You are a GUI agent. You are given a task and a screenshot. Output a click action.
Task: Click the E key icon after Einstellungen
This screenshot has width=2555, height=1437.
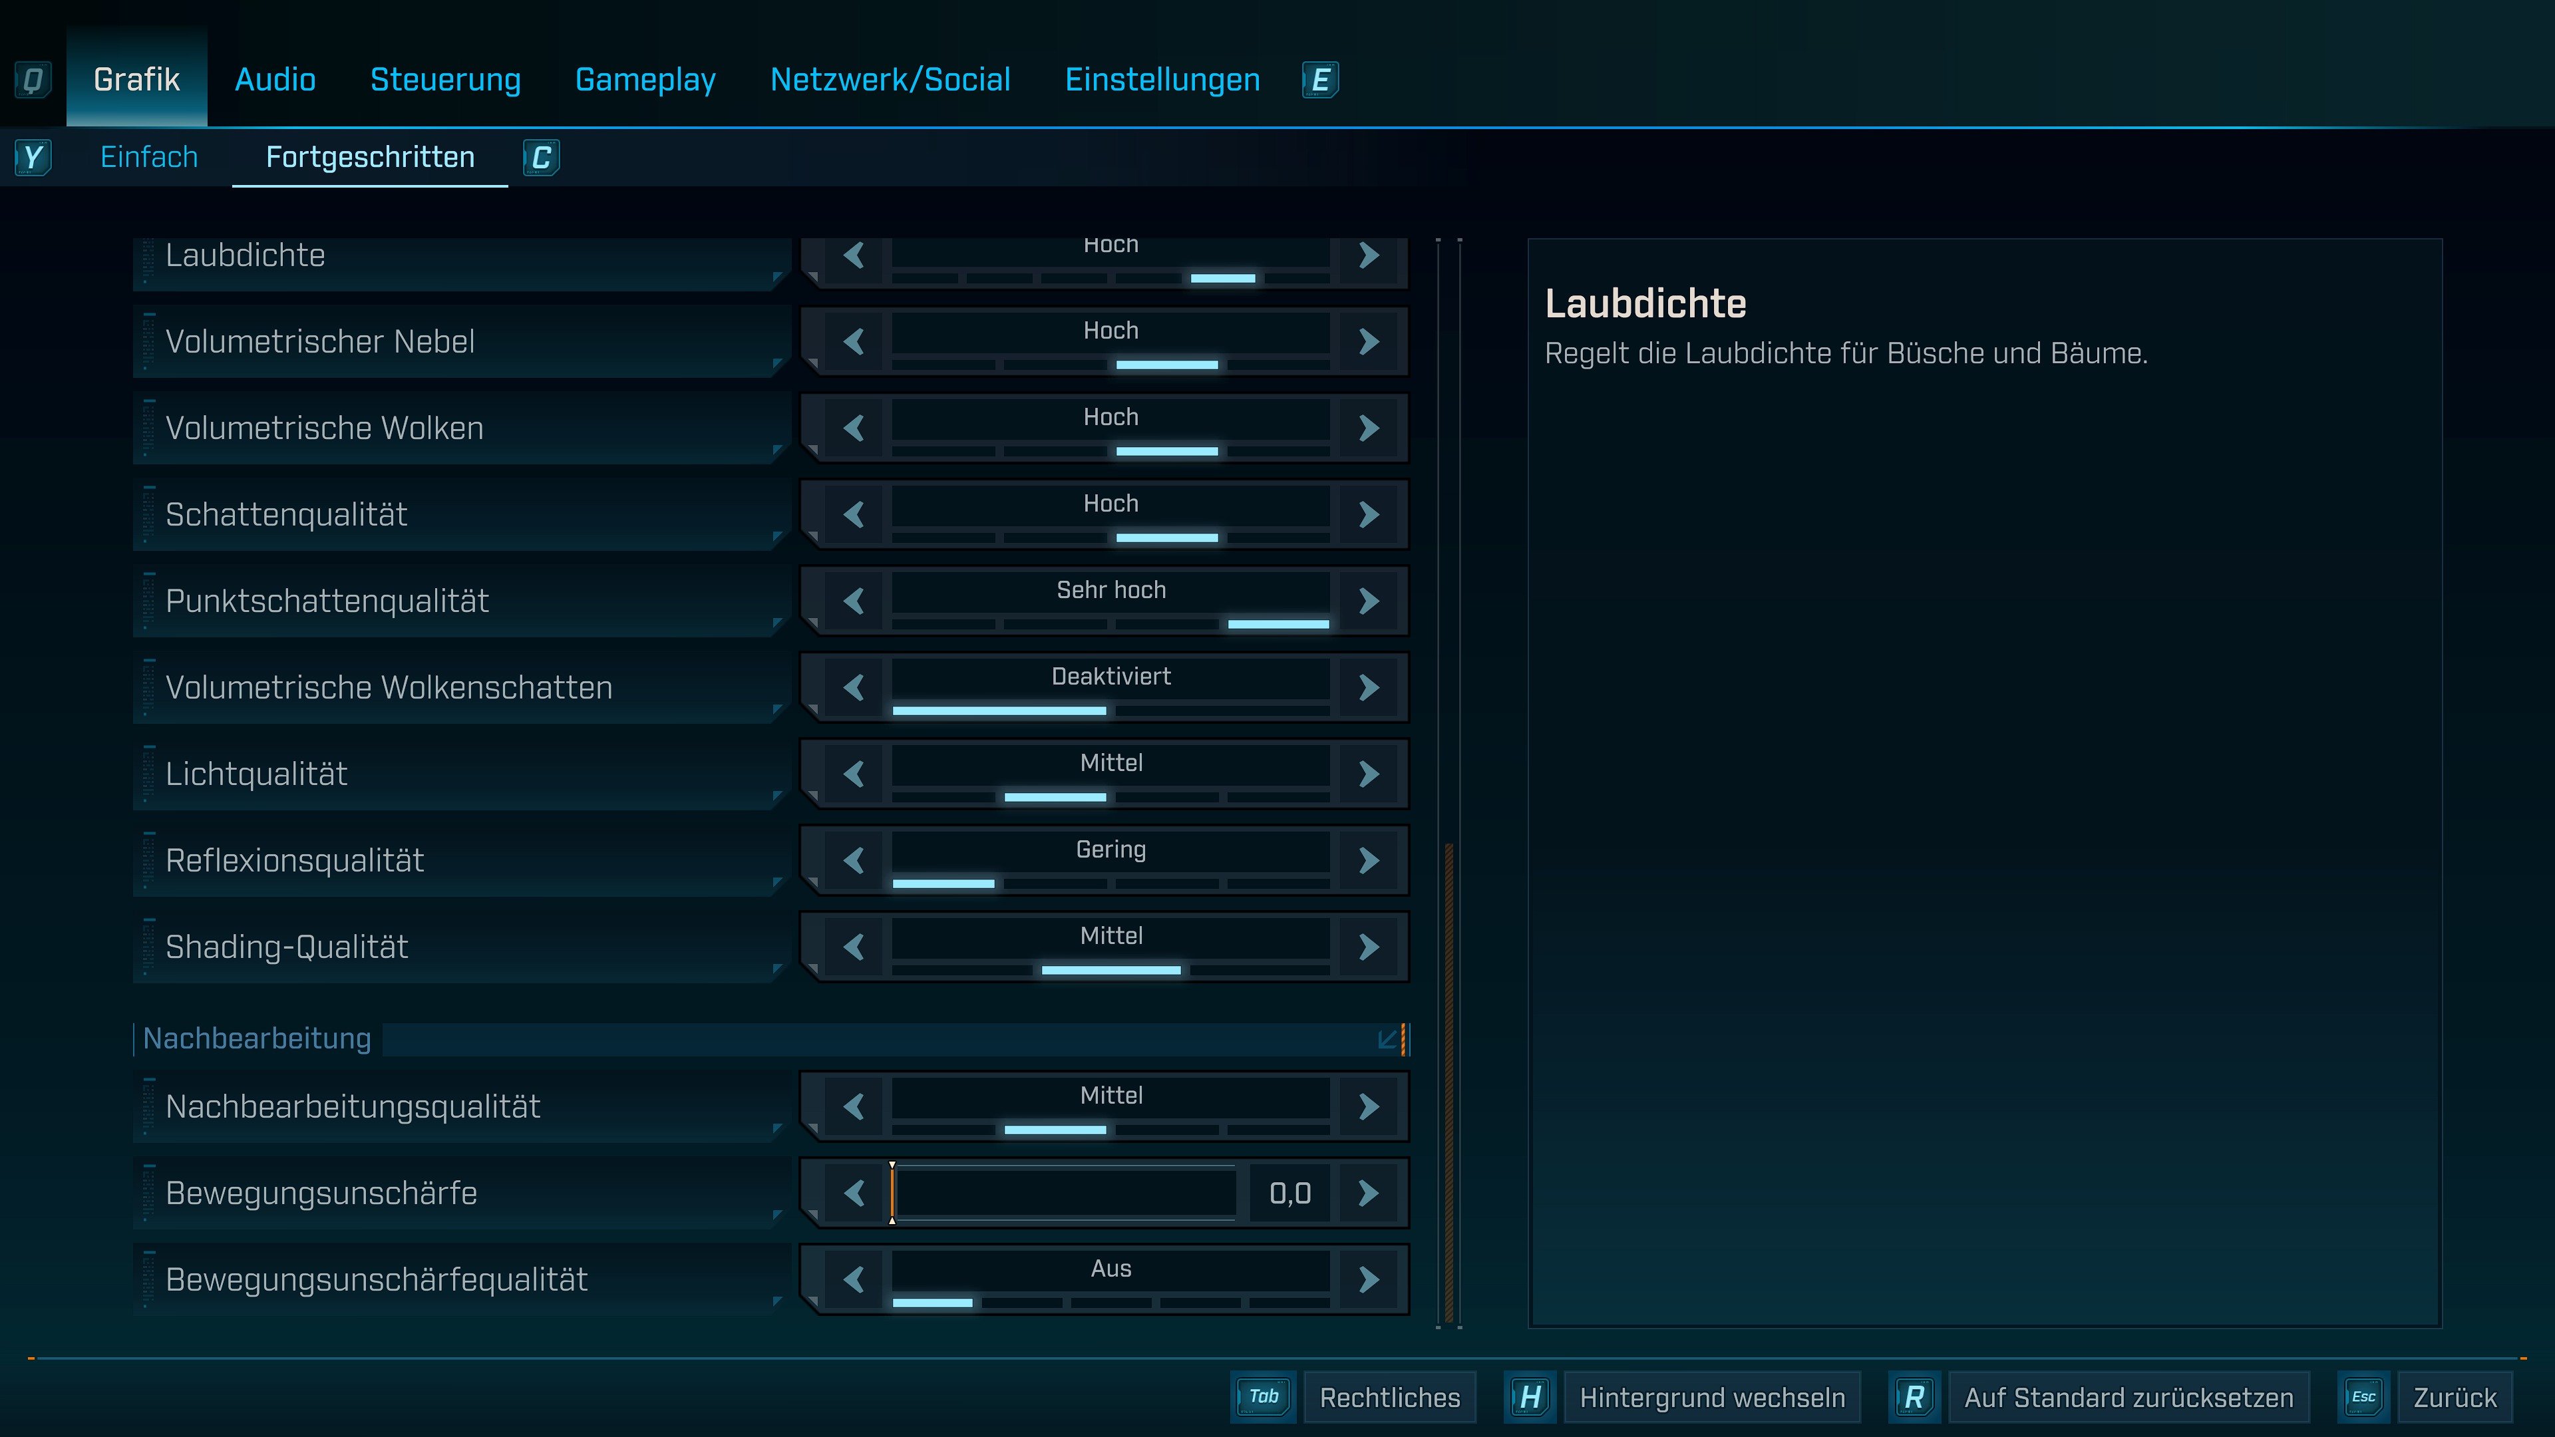pos(1319,79)
